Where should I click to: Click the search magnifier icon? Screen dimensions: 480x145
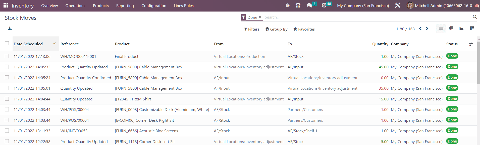coord(474,17)
